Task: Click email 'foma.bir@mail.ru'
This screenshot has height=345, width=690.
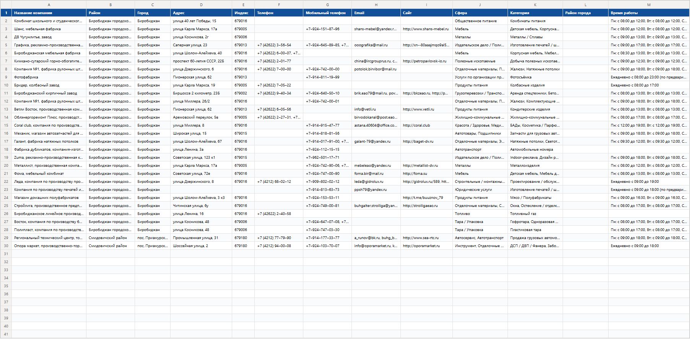Action: pyautogui.click(x=376, y=173)
